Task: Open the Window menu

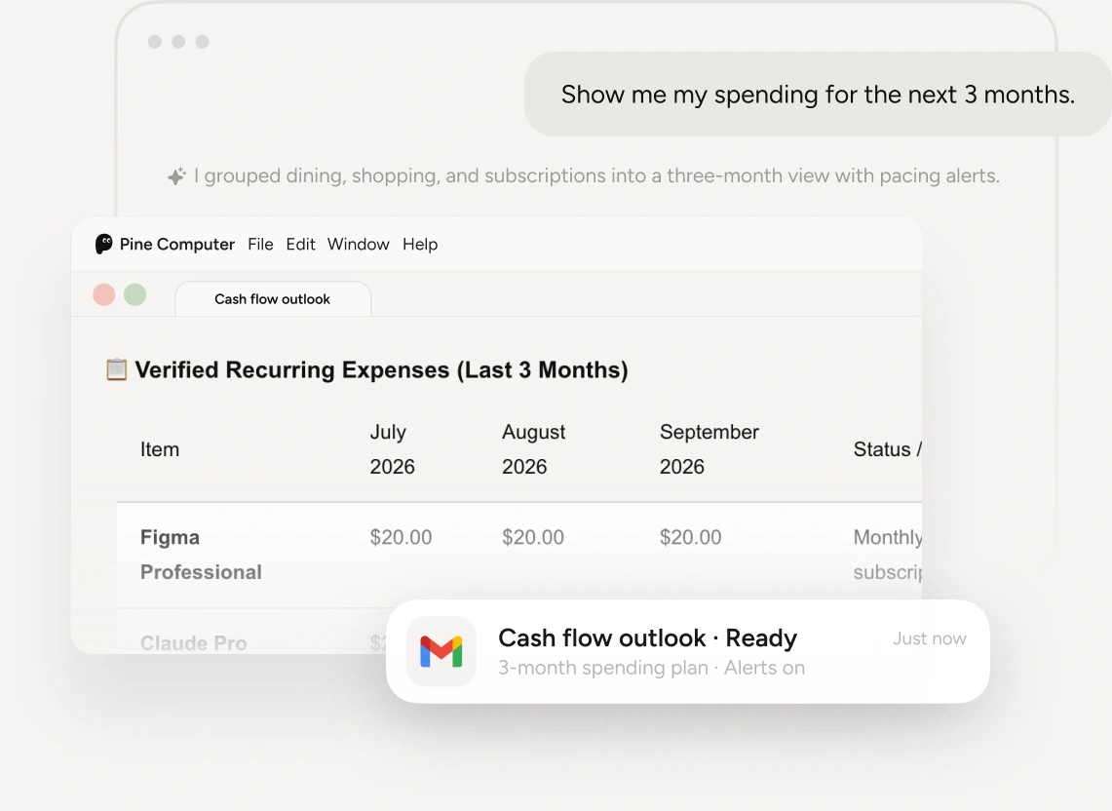Action: [358, 244]
